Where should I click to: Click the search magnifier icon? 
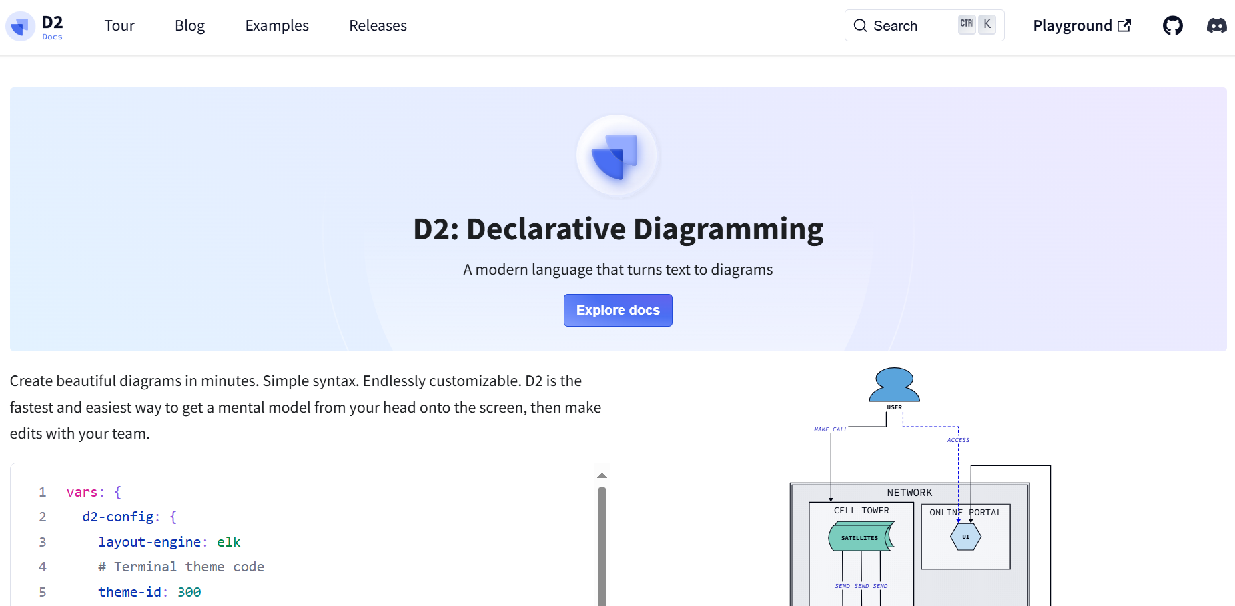pos(860,26)
